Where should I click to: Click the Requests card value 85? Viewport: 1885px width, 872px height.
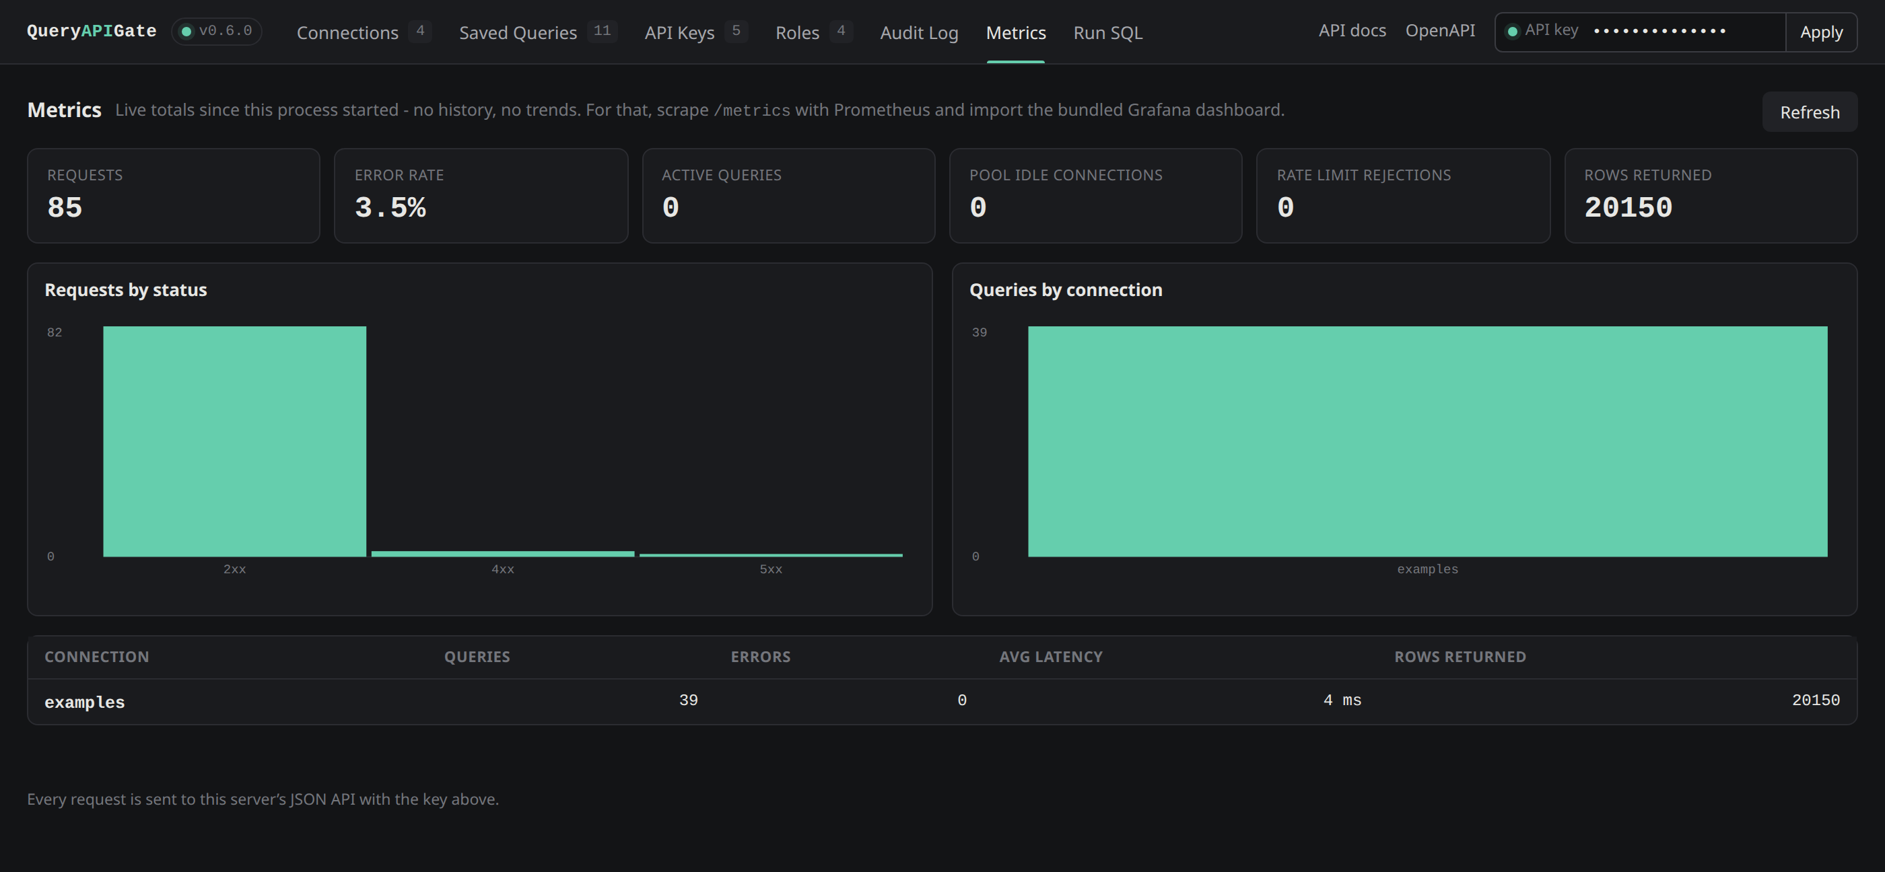point(65,208)
